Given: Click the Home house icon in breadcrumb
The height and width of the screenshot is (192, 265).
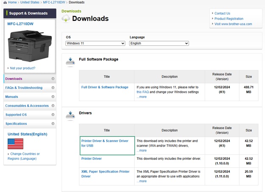Looking at the screenshot, I should [5, 3].
